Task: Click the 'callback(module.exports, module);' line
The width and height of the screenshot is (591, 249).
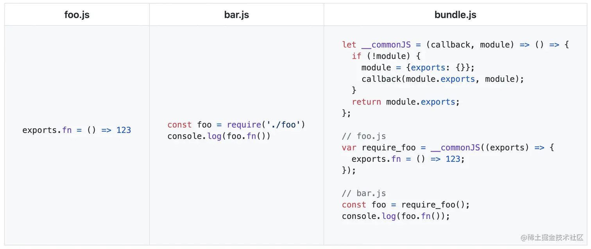Action: pos(442,79)
